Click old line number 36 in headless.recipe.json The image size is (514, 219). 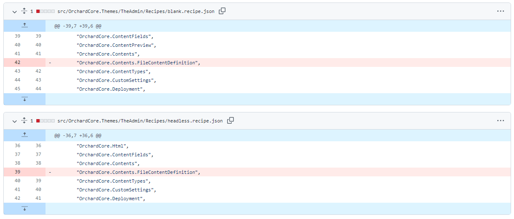(17, 146)
